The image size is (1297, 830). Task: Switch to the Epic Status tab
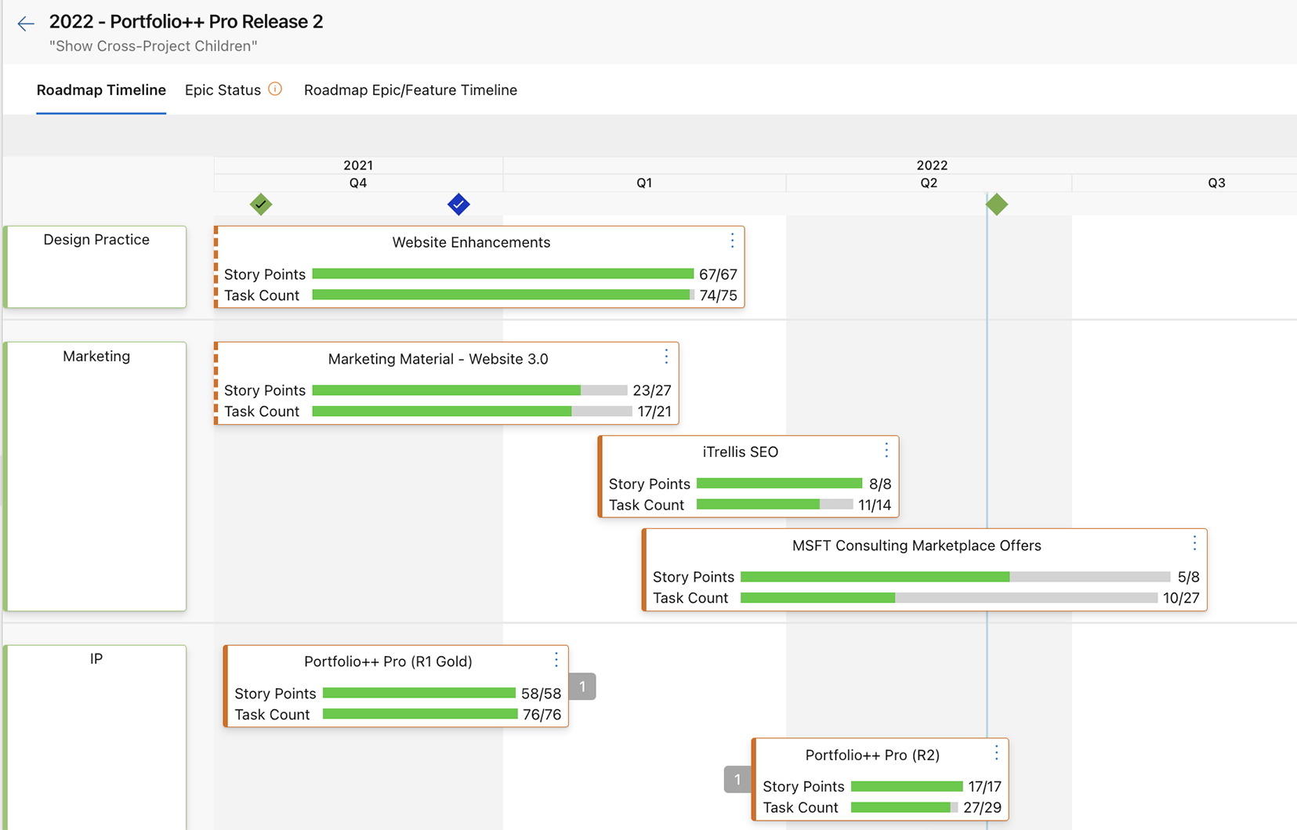pyautogui.click(x=223, y=90)
